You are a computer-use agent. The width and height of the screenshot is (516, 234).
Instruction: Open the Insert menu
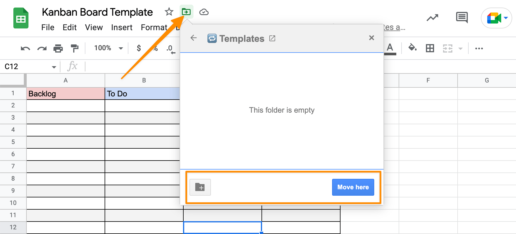pyautogui.click(x=122, y=28)
